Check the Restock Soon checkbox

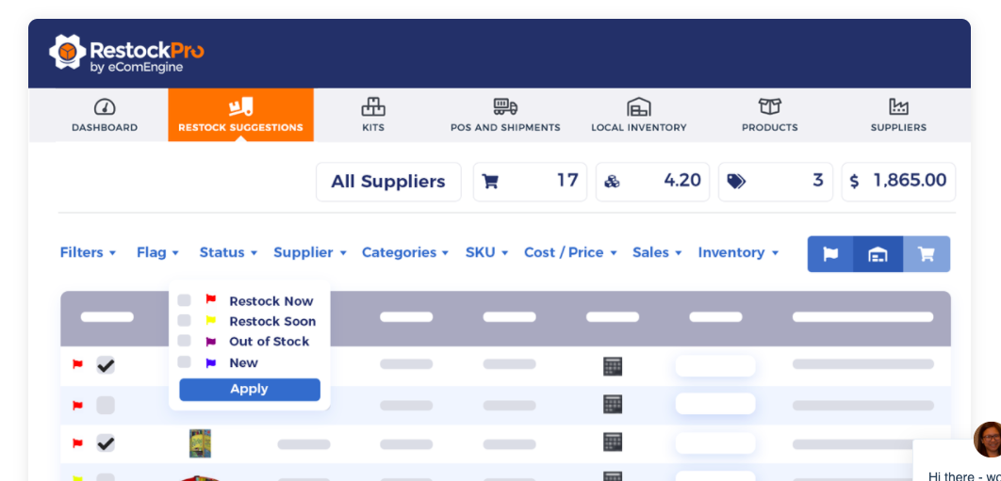[184, 320]
